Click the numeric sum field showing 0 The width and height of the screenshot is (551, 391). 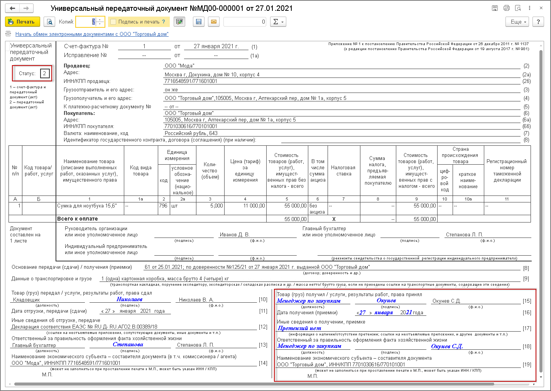click(x=245, y=22)
